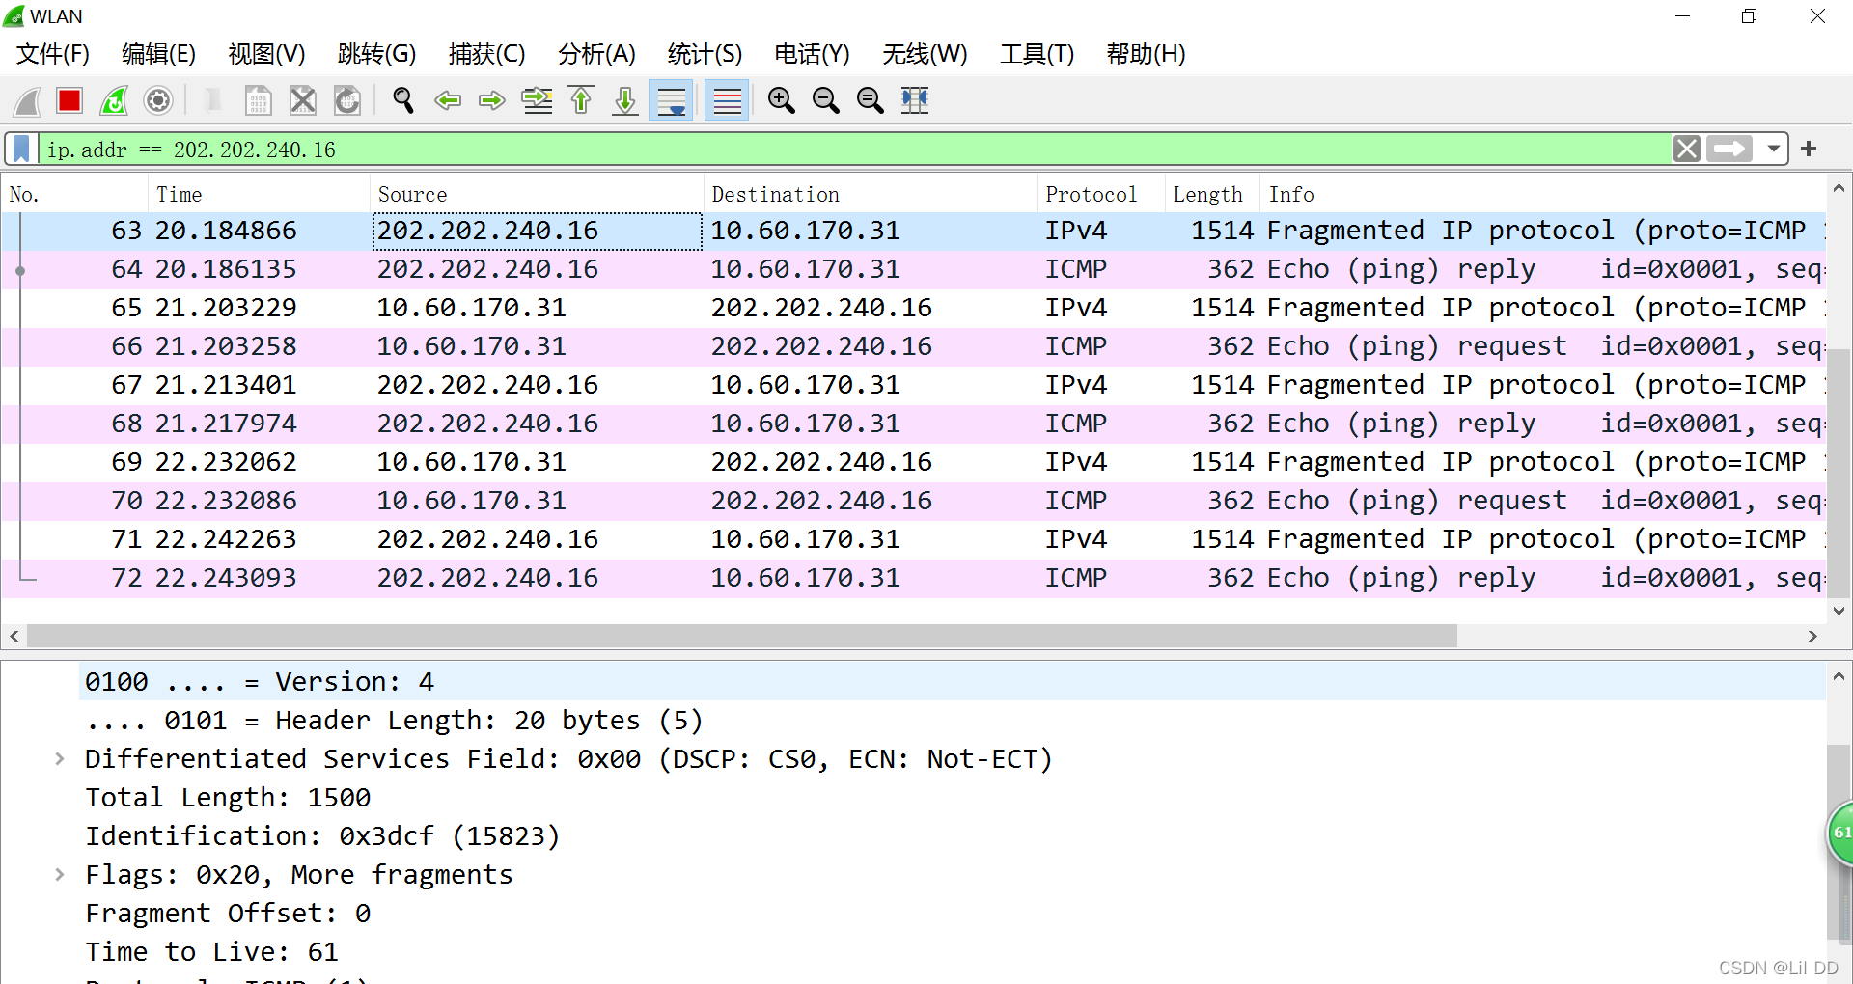Sort by the Info column header

point(1542,194)
